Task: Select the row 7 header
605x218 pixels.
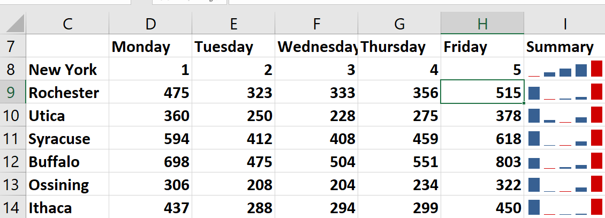Action: click(x=12, y=47)
